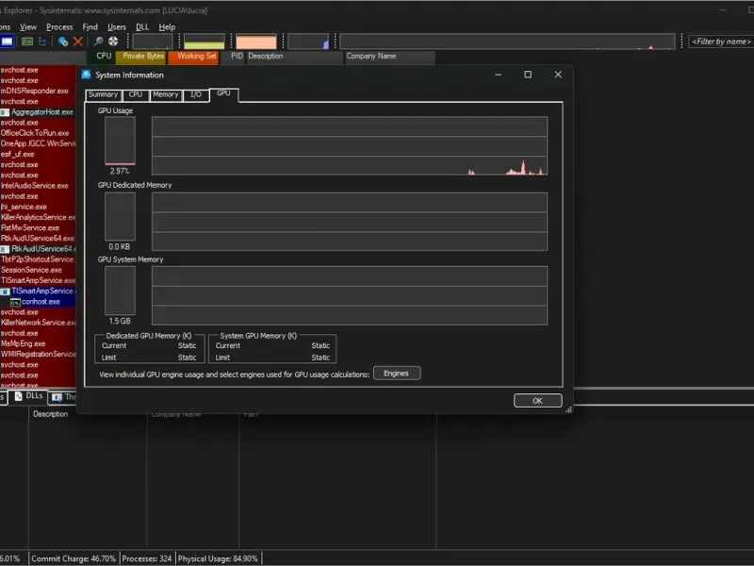Viewport: 754px width, 566px height.
Task: Switch to the Summary tab
Action: 104,95
